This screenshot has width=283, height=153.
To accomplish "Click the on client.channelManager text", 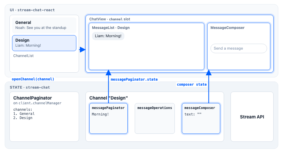I will [37, 103].
